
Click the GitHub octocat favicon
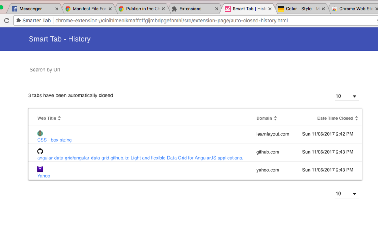click(40, 151)
